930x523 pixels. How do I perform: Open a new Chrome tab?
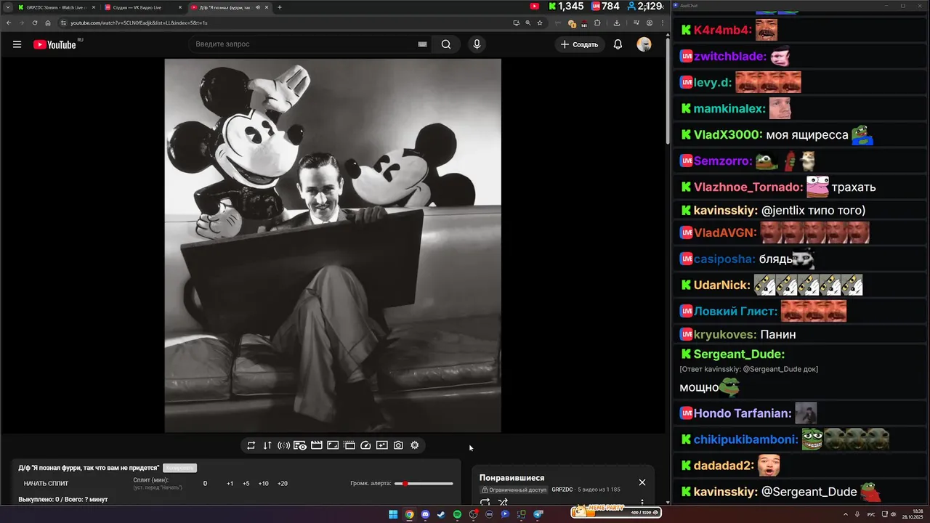(280, 7)
